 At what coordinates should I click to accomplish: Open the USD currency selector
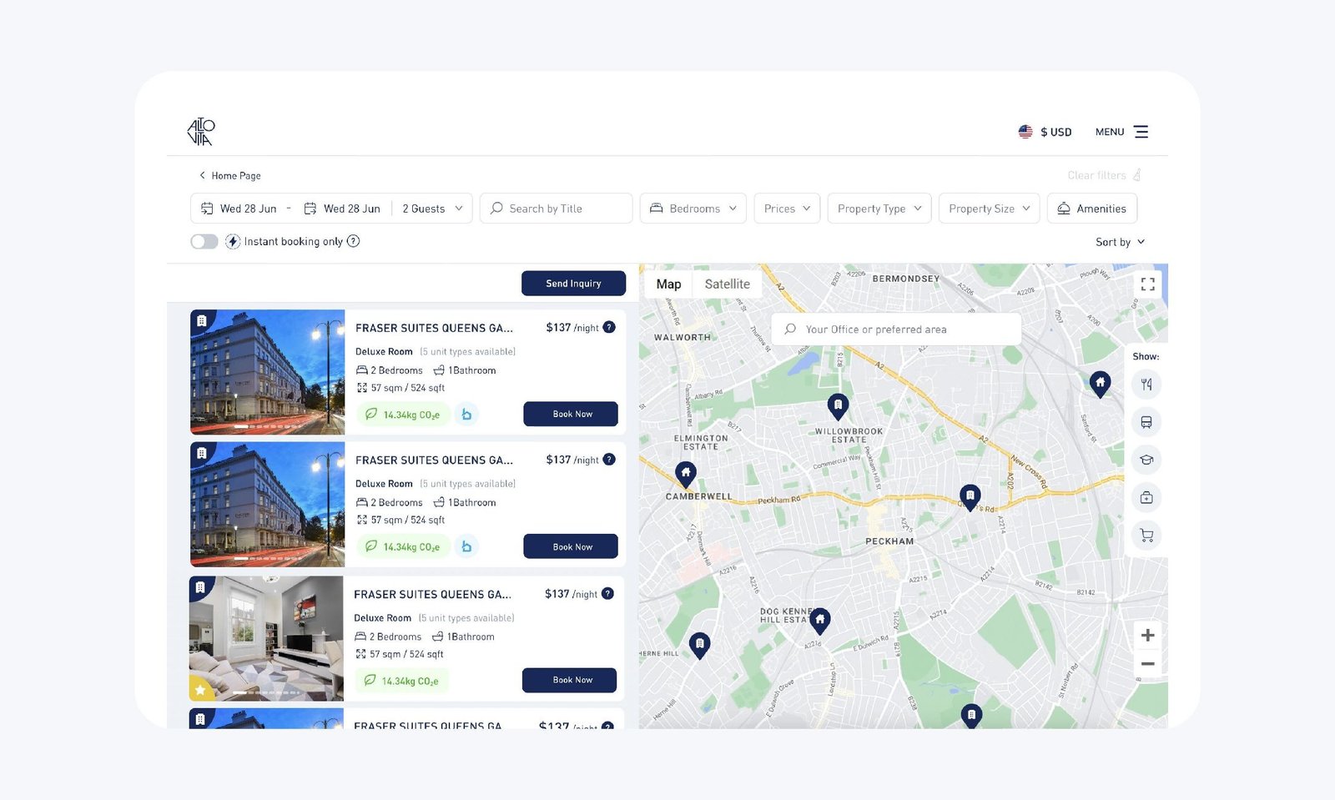pyautogui.click(x=1045, y=132)
